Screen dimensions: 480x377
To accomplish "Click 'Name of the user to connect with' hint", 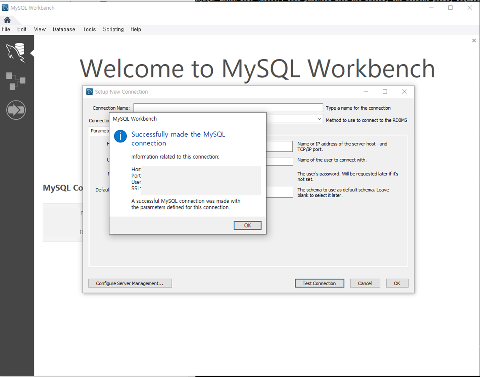I will tap(332, 160).
